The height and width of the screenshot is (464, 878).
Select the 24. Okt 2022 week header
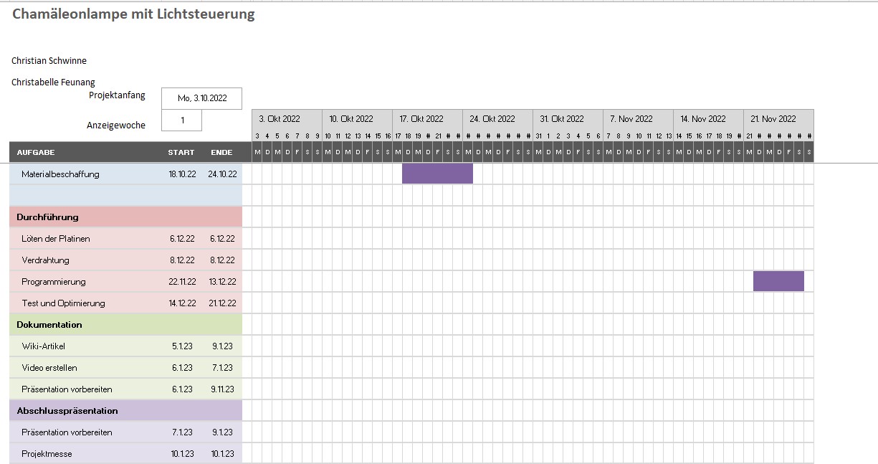pyautogui.click(x=492, y=119)
